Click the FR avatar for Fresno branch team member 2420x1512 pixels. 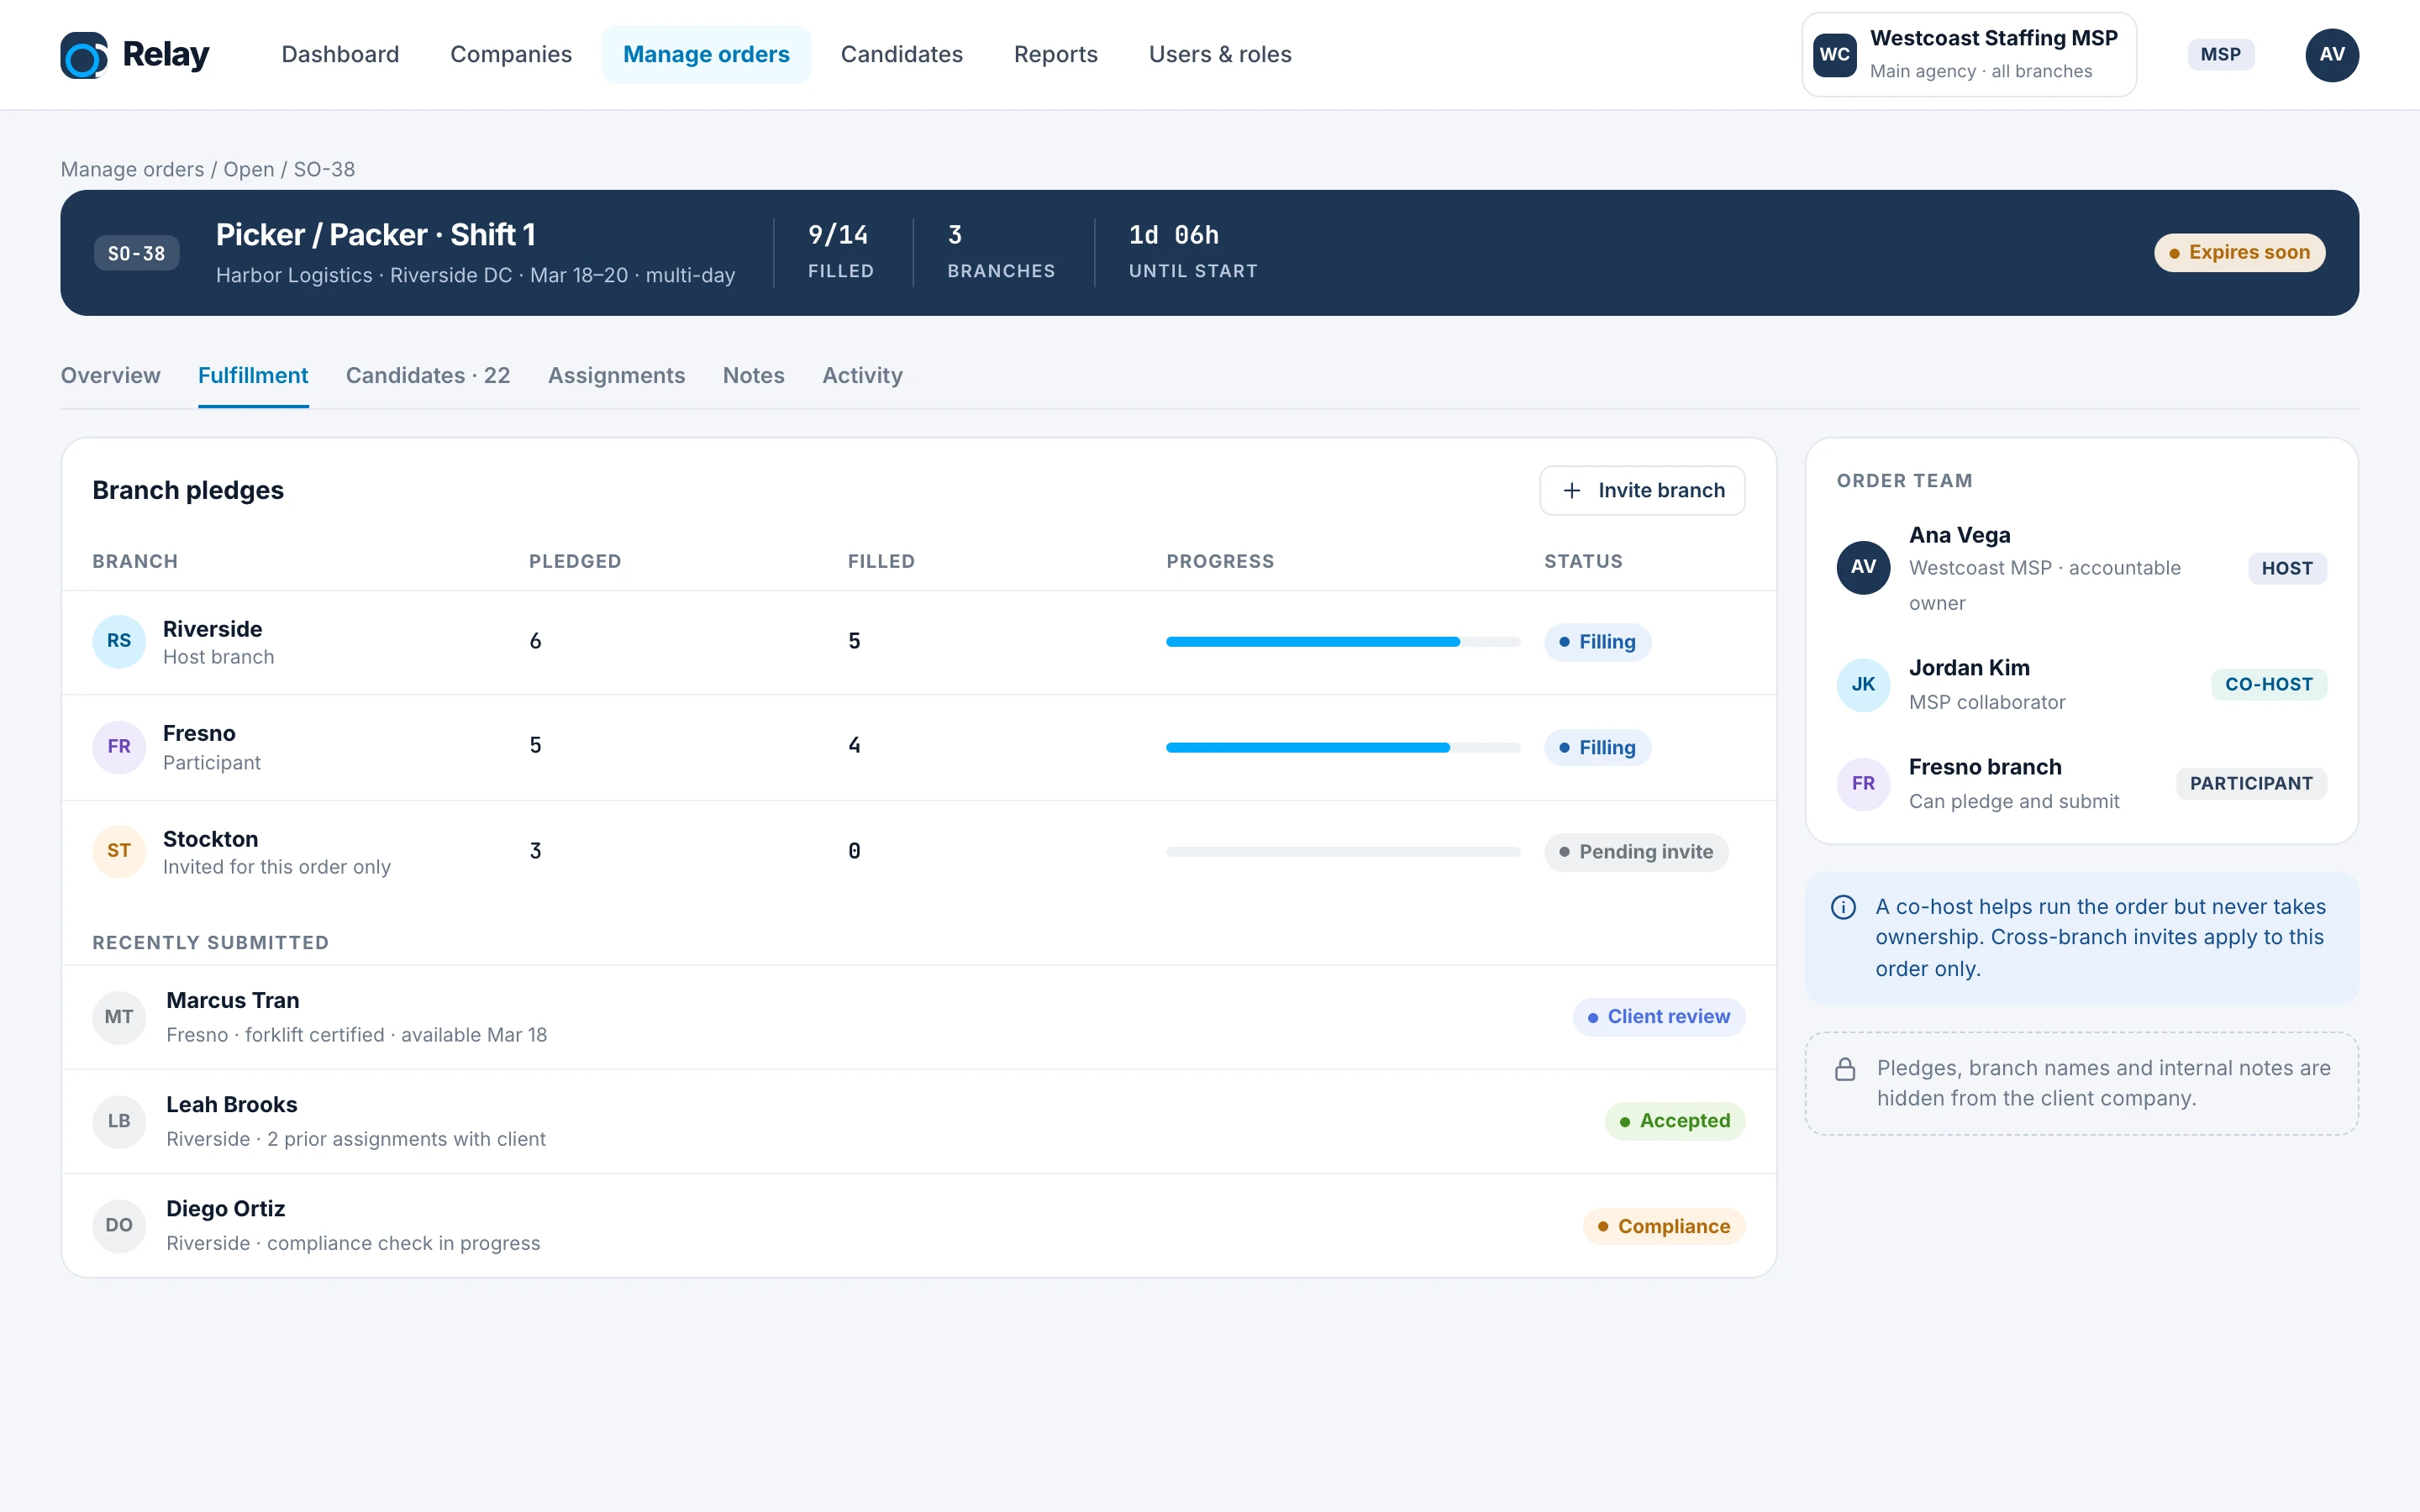pyautogui.click(x=1863, y=784)
